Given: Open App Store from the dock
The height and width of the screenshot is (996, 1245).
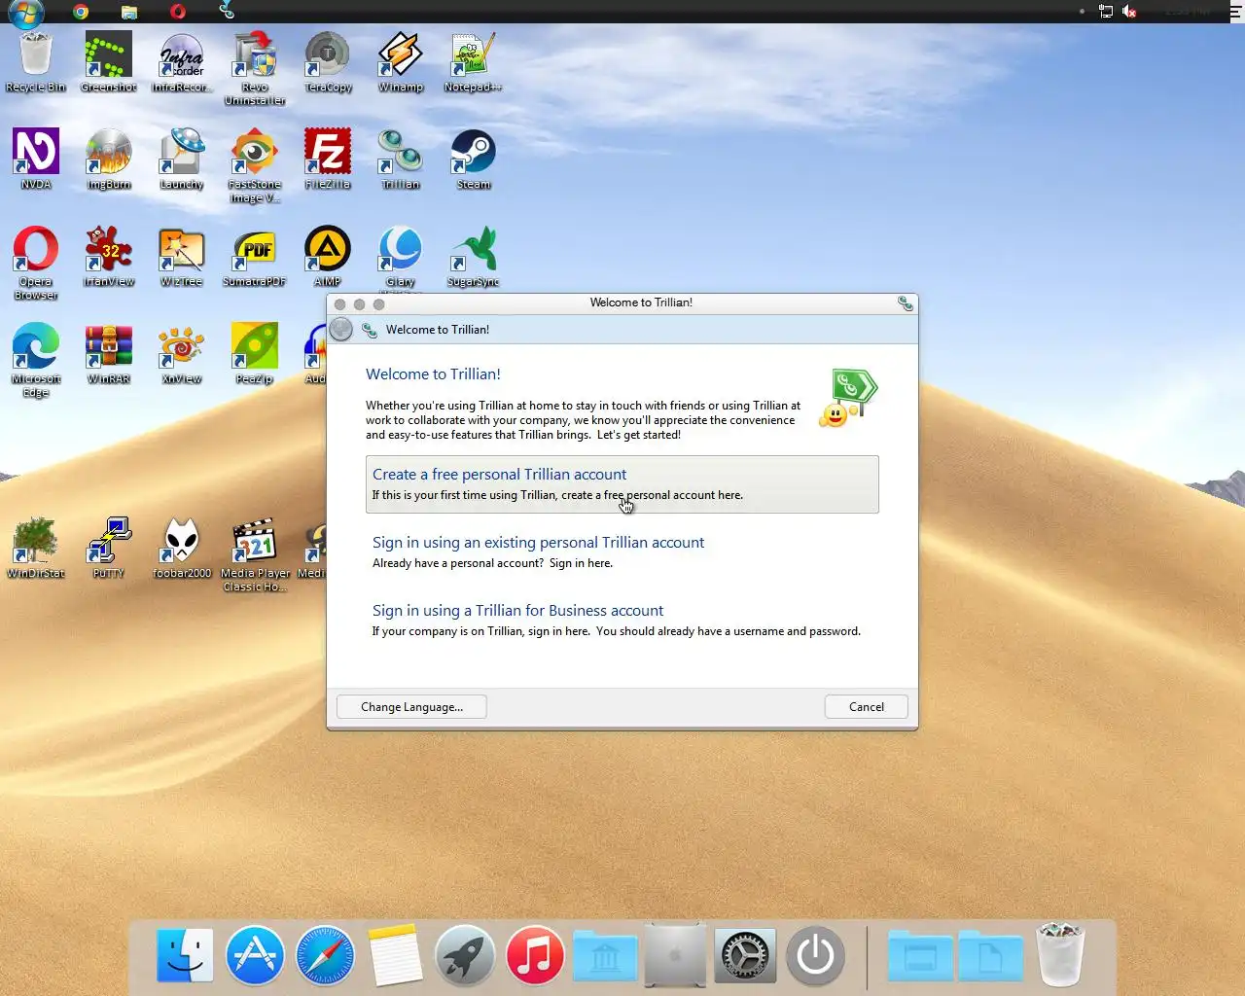Looking at the screenshot, I should (x=255, y=955).
